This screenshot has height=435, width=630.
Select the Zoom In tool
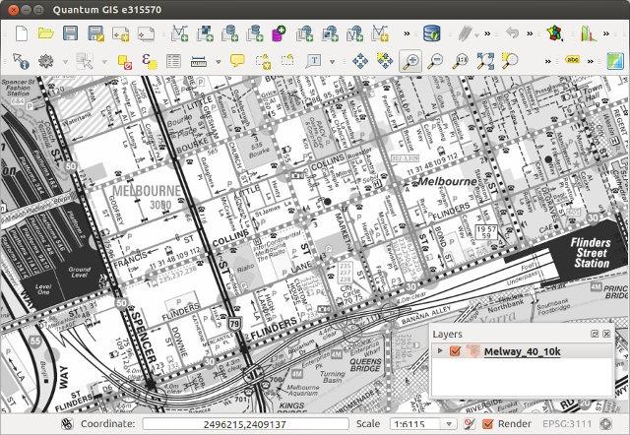(x=410, y=61)
